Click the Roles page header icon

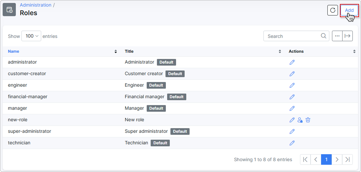(x=9, y=10)
